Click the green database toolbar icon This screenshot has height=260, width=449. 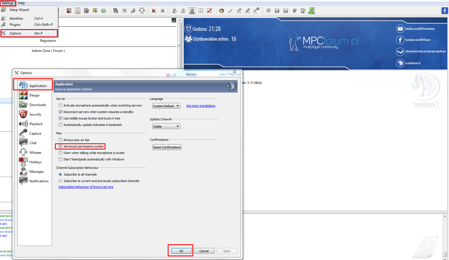click(104, 11)
